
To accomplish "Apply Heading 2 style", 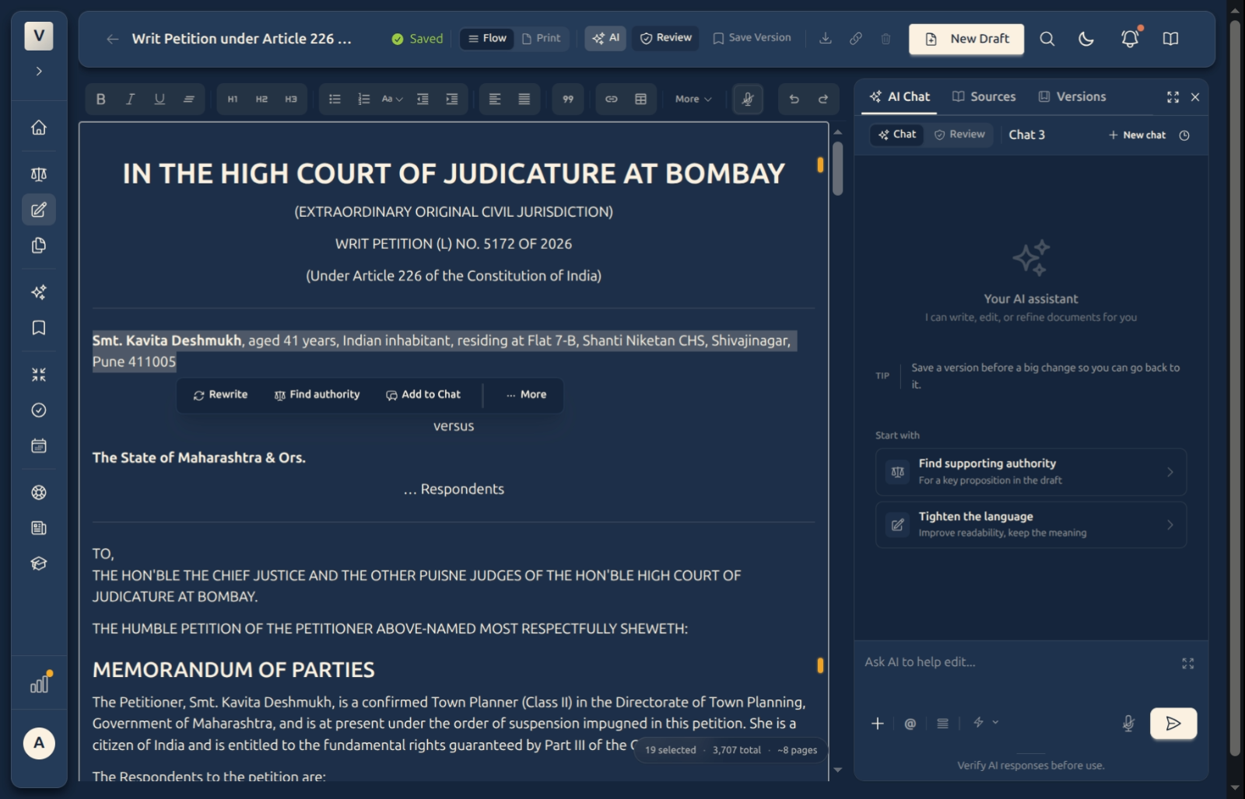I will 261,99.
